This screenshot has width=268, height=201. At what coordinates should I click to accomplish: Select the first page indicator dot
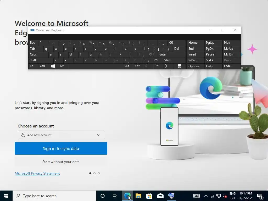tap(90, 173)
